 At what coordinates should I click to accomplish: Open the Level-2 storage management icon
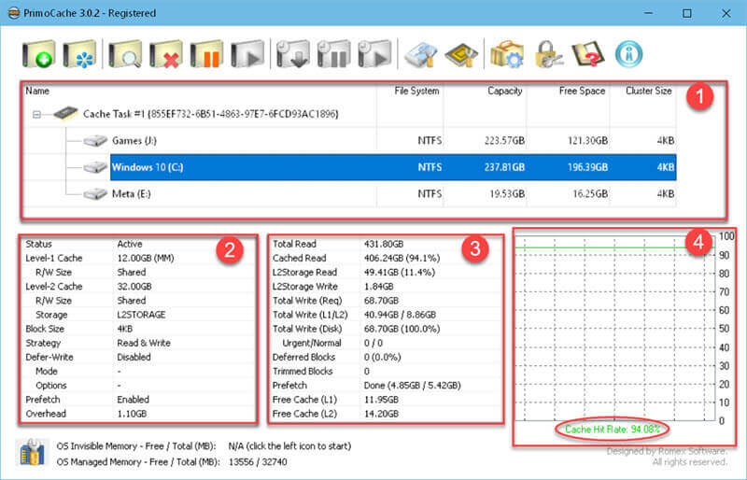pyautogui.click(x=421, y=54)
